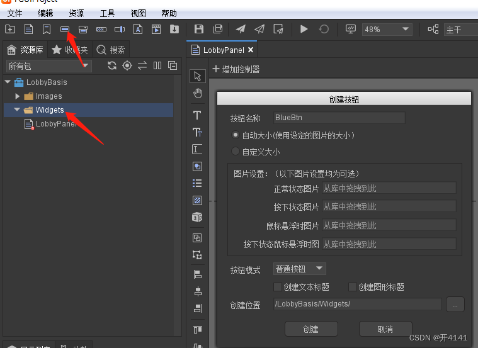The image size is (478, 348).
Task: Collapse the Widgets folder
Action: point(17,109)
